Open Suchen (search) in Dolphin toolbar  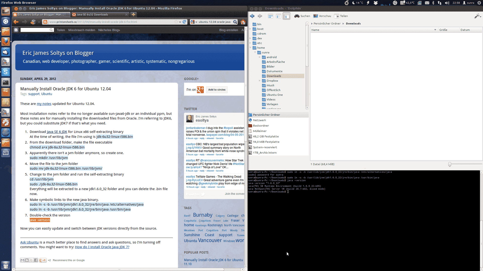tap(302, 16)
